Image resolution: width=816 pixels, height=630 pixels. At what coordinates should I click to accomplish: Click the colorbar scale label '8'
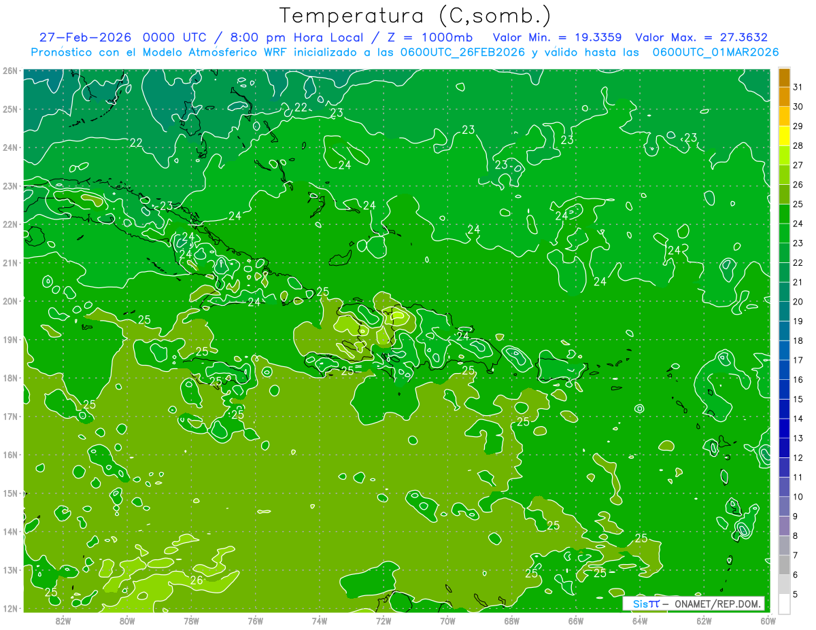[795, 536]
